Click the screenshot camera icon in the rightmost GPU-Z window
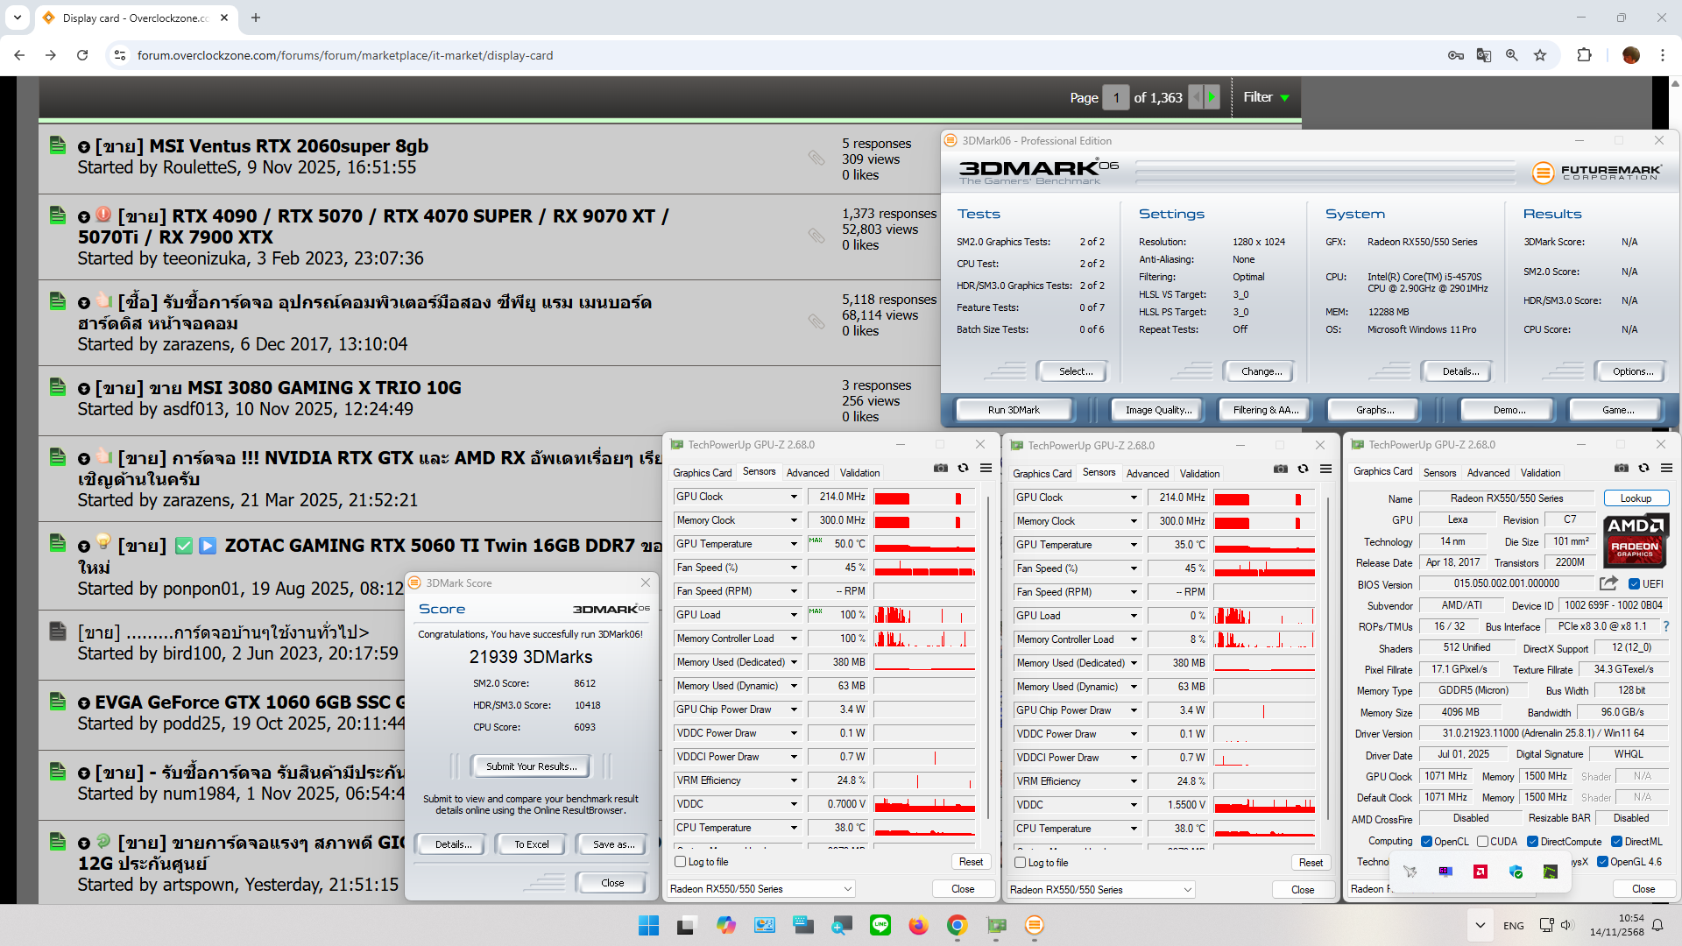The width and height of the screenshot is (1682, 946). 1622,469
